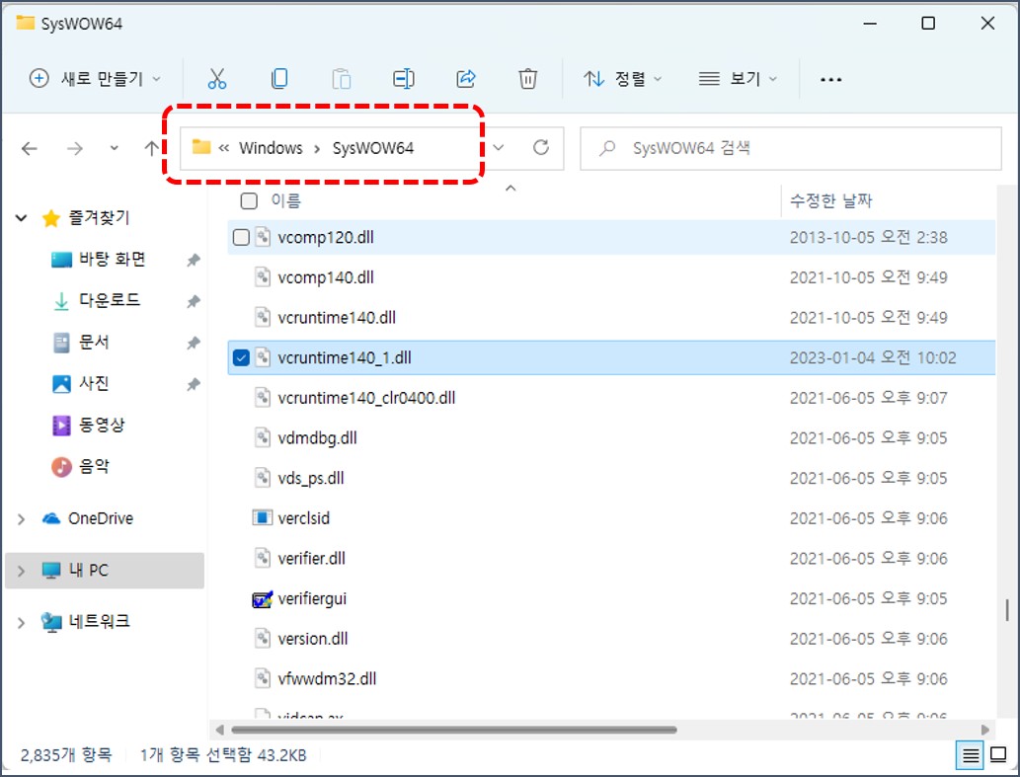Switch to large icons view in status bar
This screenshot has height=777, width=1020.
pos(997,755)
